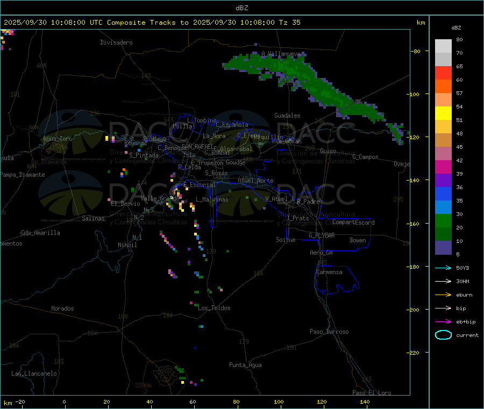
Task: Click the 'El_Desvio' map label
Action: [x=126, y=204]
